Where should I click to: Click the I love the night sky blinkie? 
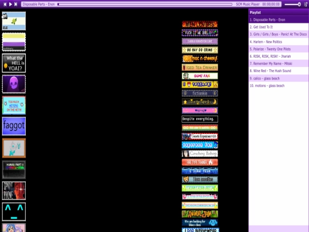tap(200, 102)
